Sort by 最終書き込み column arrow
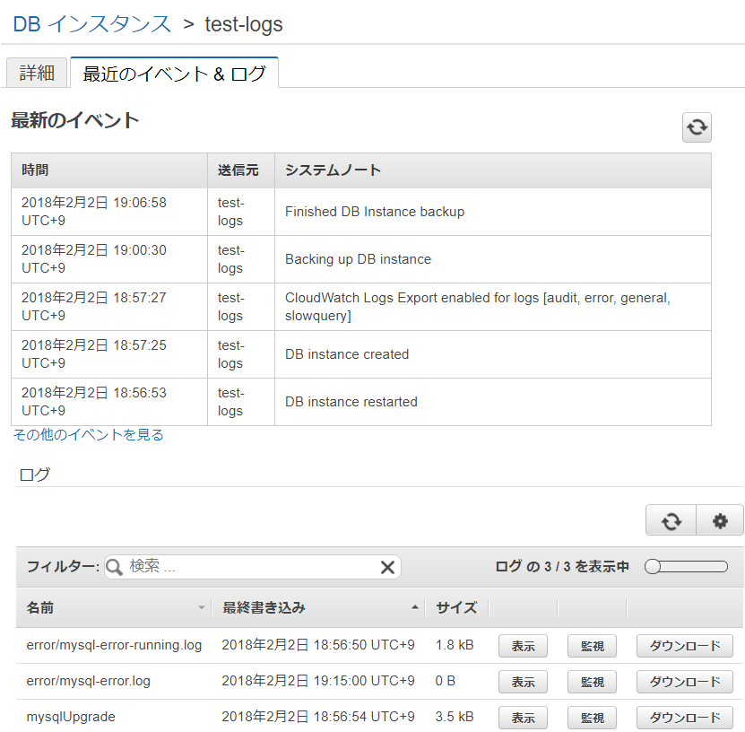The width and height of the screenshot is (745, 732). tap(415, 607)
